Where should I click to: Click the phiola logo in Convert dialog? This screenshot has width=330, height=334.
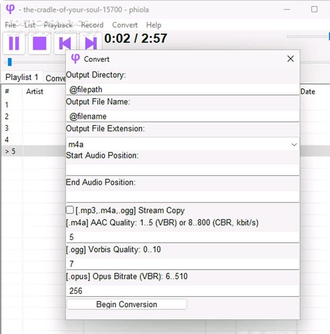75,59
